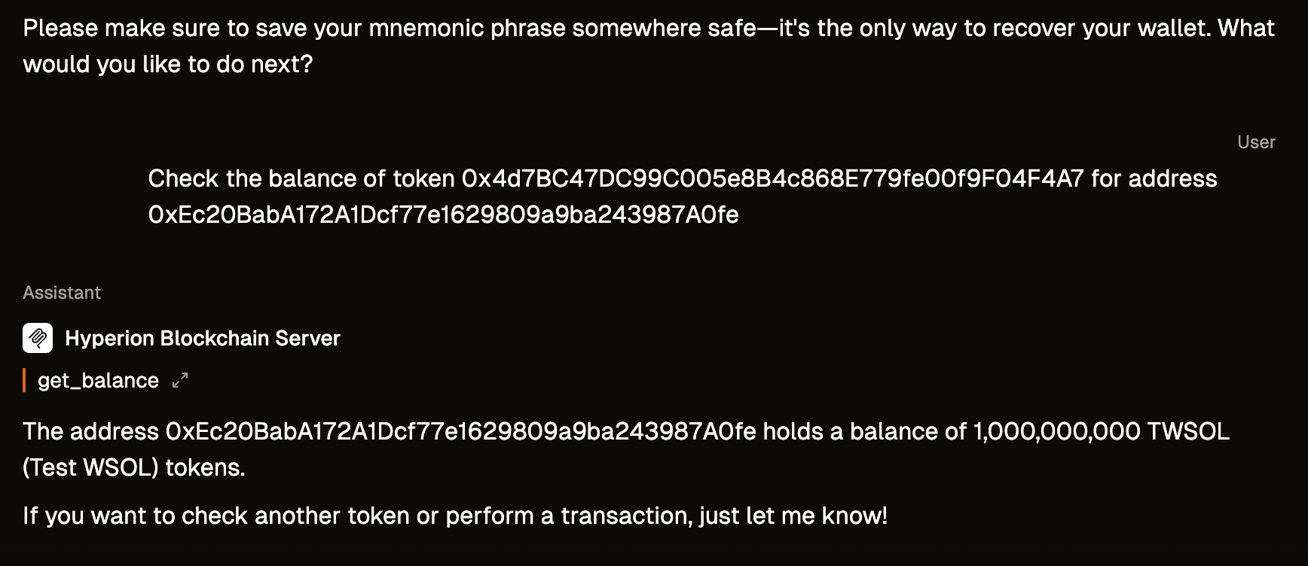The height and width of the screenshot is (566, 1308).
Task: Click the words 'for address' in user message
Action: click(x=1154, y=178)
